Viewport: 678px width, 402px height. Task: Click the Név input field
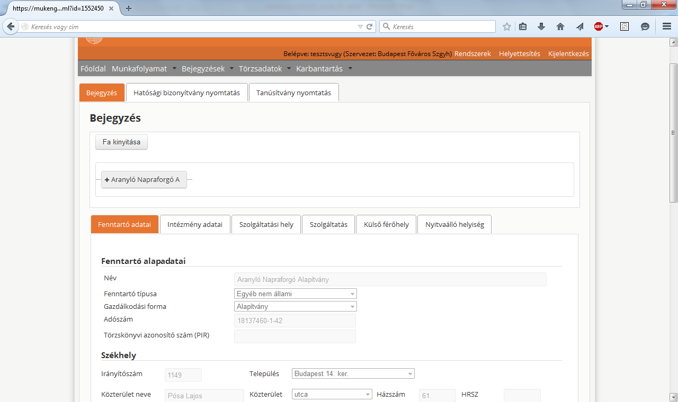[390, 279]
